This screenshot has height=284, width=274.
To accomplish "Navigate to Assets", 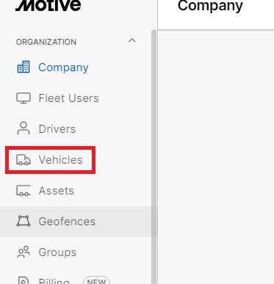I will tap(57, 191).
